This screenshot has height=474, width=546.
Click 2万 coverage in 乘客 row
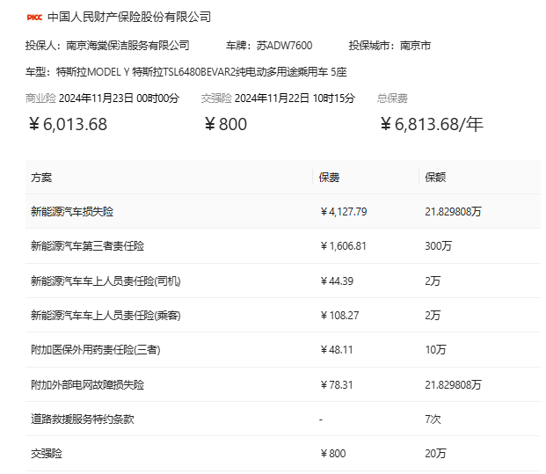click(x=433, y=315)
